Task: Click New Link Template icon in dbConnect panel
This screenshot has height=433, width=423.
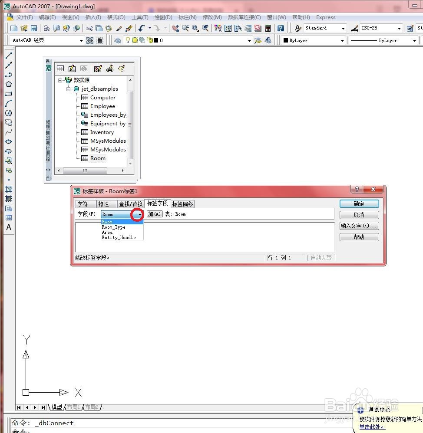Action: (x=109, y=69)
